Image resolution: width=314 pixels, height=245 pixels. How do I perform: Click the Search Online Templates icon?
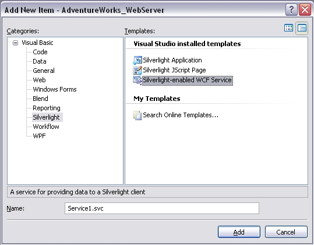137,116
